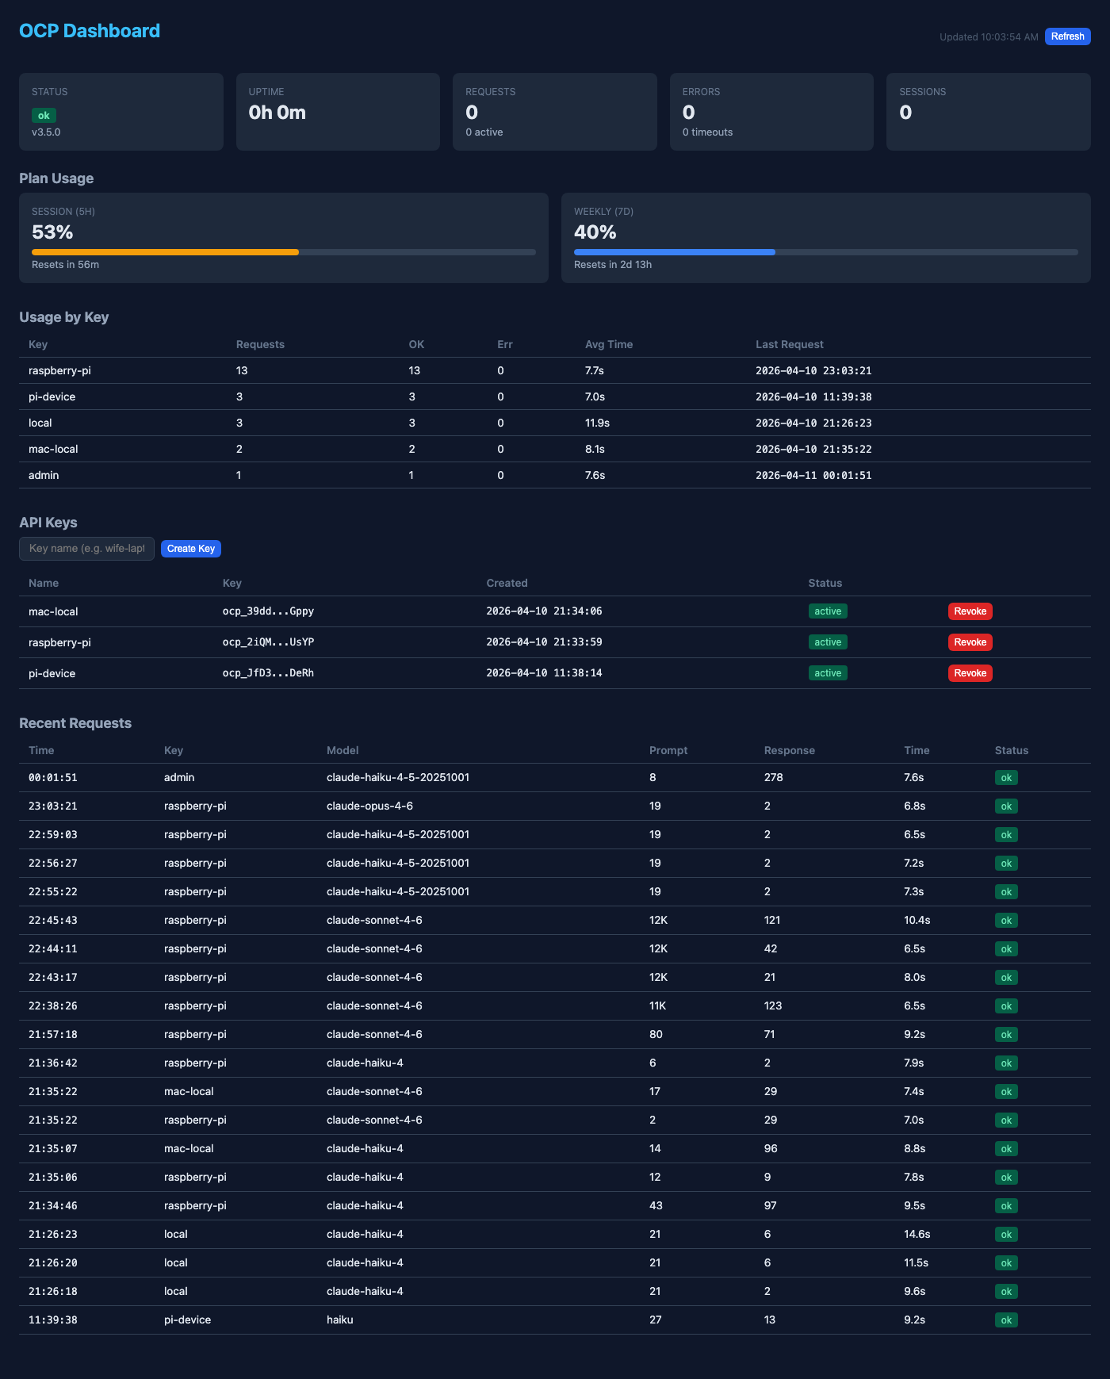Click key value ocp_JfD3...DeRh
The width and height of the screenshot is (1110, 1379).
(268, 673)
